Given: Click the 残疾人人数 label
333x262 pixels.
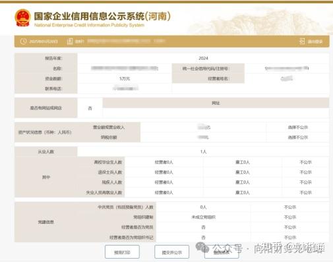Looking at the screenshot, I should tap(112, 182).
